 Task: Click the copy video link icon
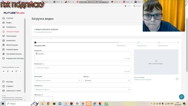coord(177,79)
